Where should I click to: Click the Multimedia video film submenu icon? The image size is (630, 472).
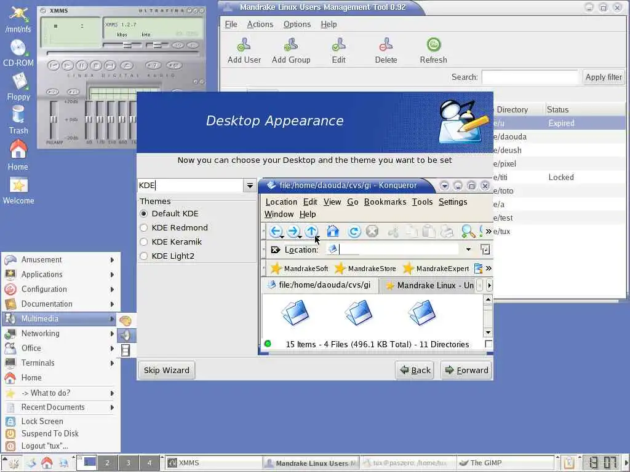[126, 350]
